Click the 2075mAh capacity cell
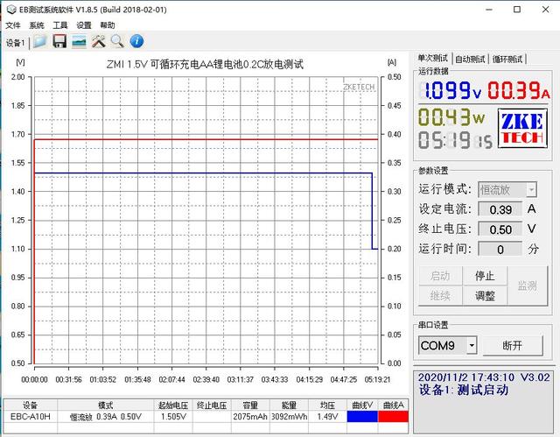The image size is (560, 437). [x=250, y=417]
